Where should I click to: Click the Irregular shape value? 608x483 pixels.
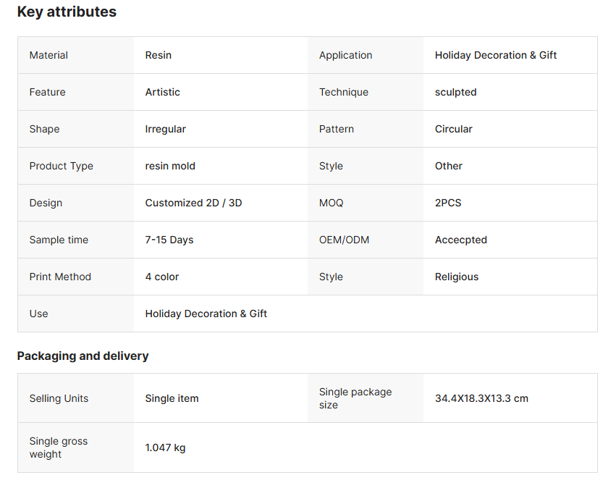pos(166,129)
